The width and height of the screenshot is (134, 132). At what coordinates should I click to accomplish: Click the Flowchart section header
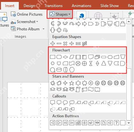point(88,50)
